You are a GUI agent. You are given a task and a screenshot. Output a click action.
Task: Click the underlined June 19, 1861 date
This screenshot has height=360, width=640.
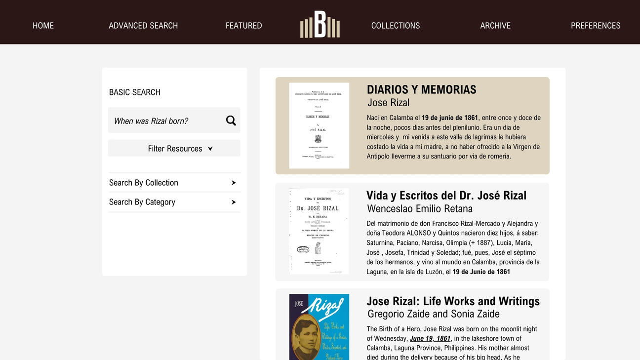point(430,339)
